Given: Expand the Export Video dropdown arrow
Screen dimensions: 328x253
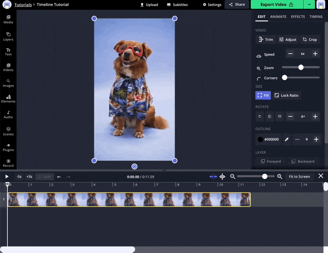Looking at the screenshot, I should tap(309, 5).
